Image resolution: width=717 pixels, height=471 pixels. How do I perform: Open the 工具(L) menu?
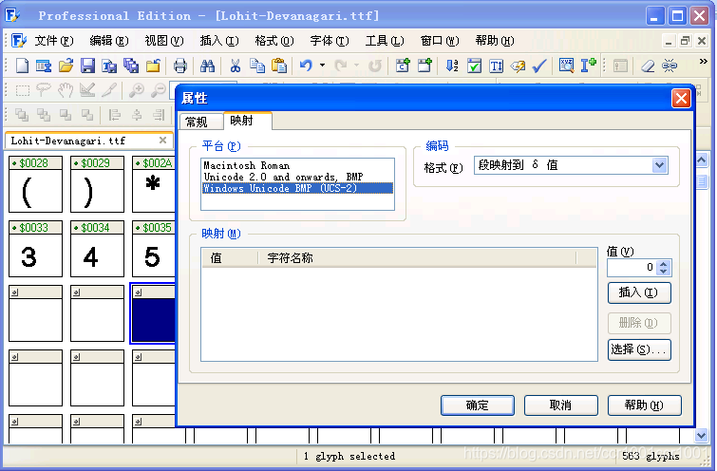tap(385, 41)
